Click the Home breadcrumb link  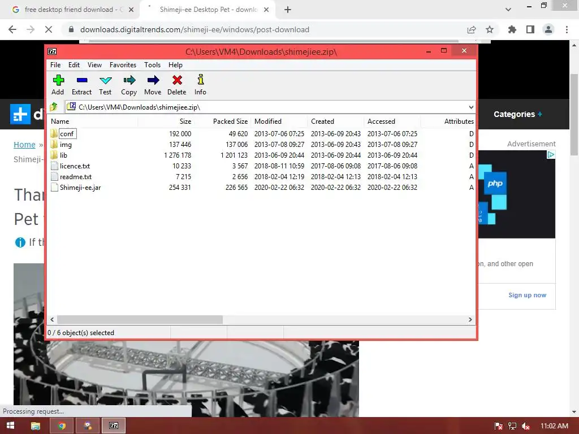[x=24, y=145]
